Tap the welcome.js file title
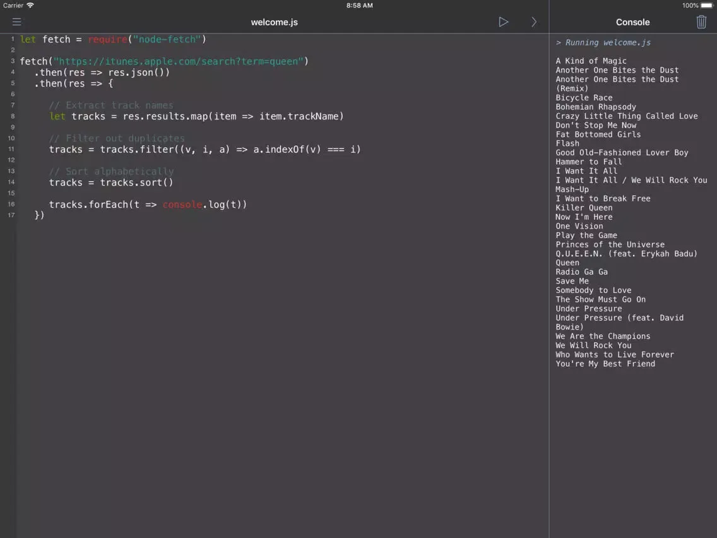 click(275, 22)
